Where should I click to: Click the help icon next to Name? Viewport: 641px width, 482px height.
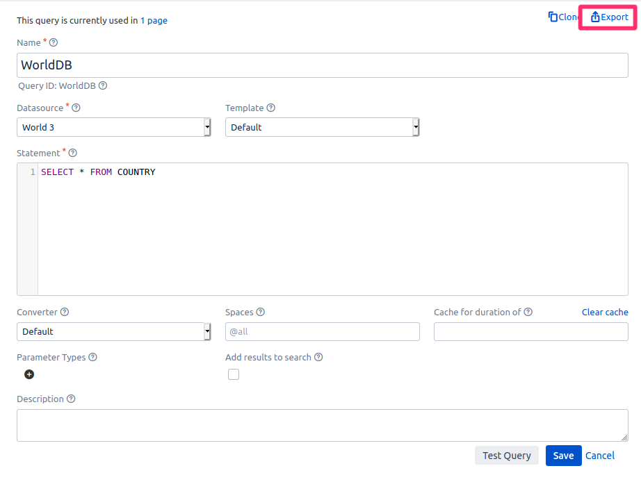click(x=54, y=43)
